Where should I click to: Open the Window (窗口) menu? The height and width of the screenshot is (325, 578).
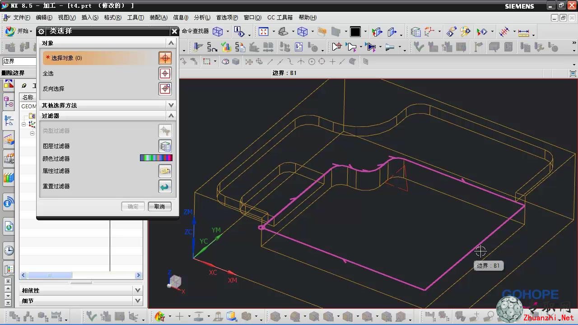click(x=252, y=17)
